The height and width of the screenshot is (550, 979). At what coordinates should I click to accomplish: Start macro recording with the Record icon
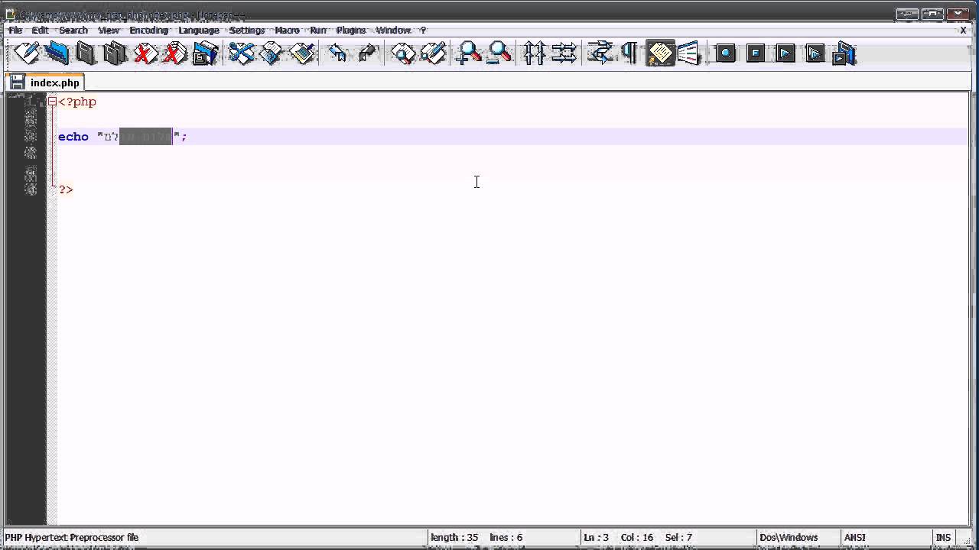click(725, 53)
